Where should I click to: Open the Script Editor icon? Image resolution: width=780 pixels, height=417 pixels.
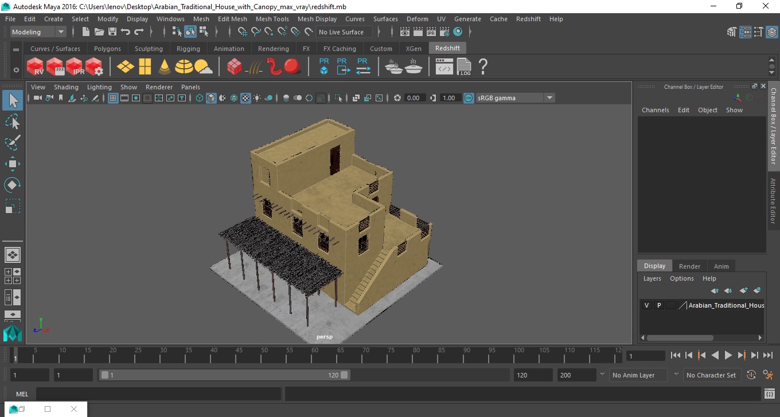click(770, 394)
